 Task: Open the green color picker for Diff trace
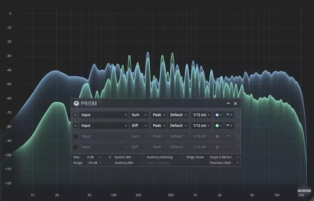[x=218, y=126]
